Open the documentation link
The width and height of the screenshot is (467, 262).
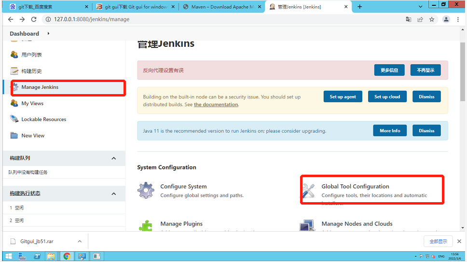[216, 105]
